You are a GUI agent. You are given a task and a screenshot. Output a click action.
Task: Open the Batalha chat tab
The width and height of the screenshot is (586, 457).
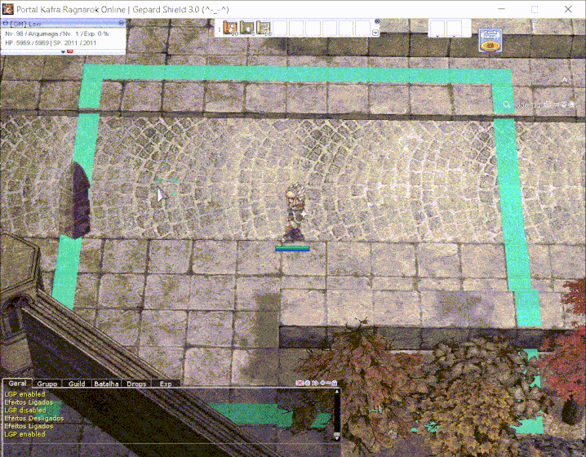[106, 383]
